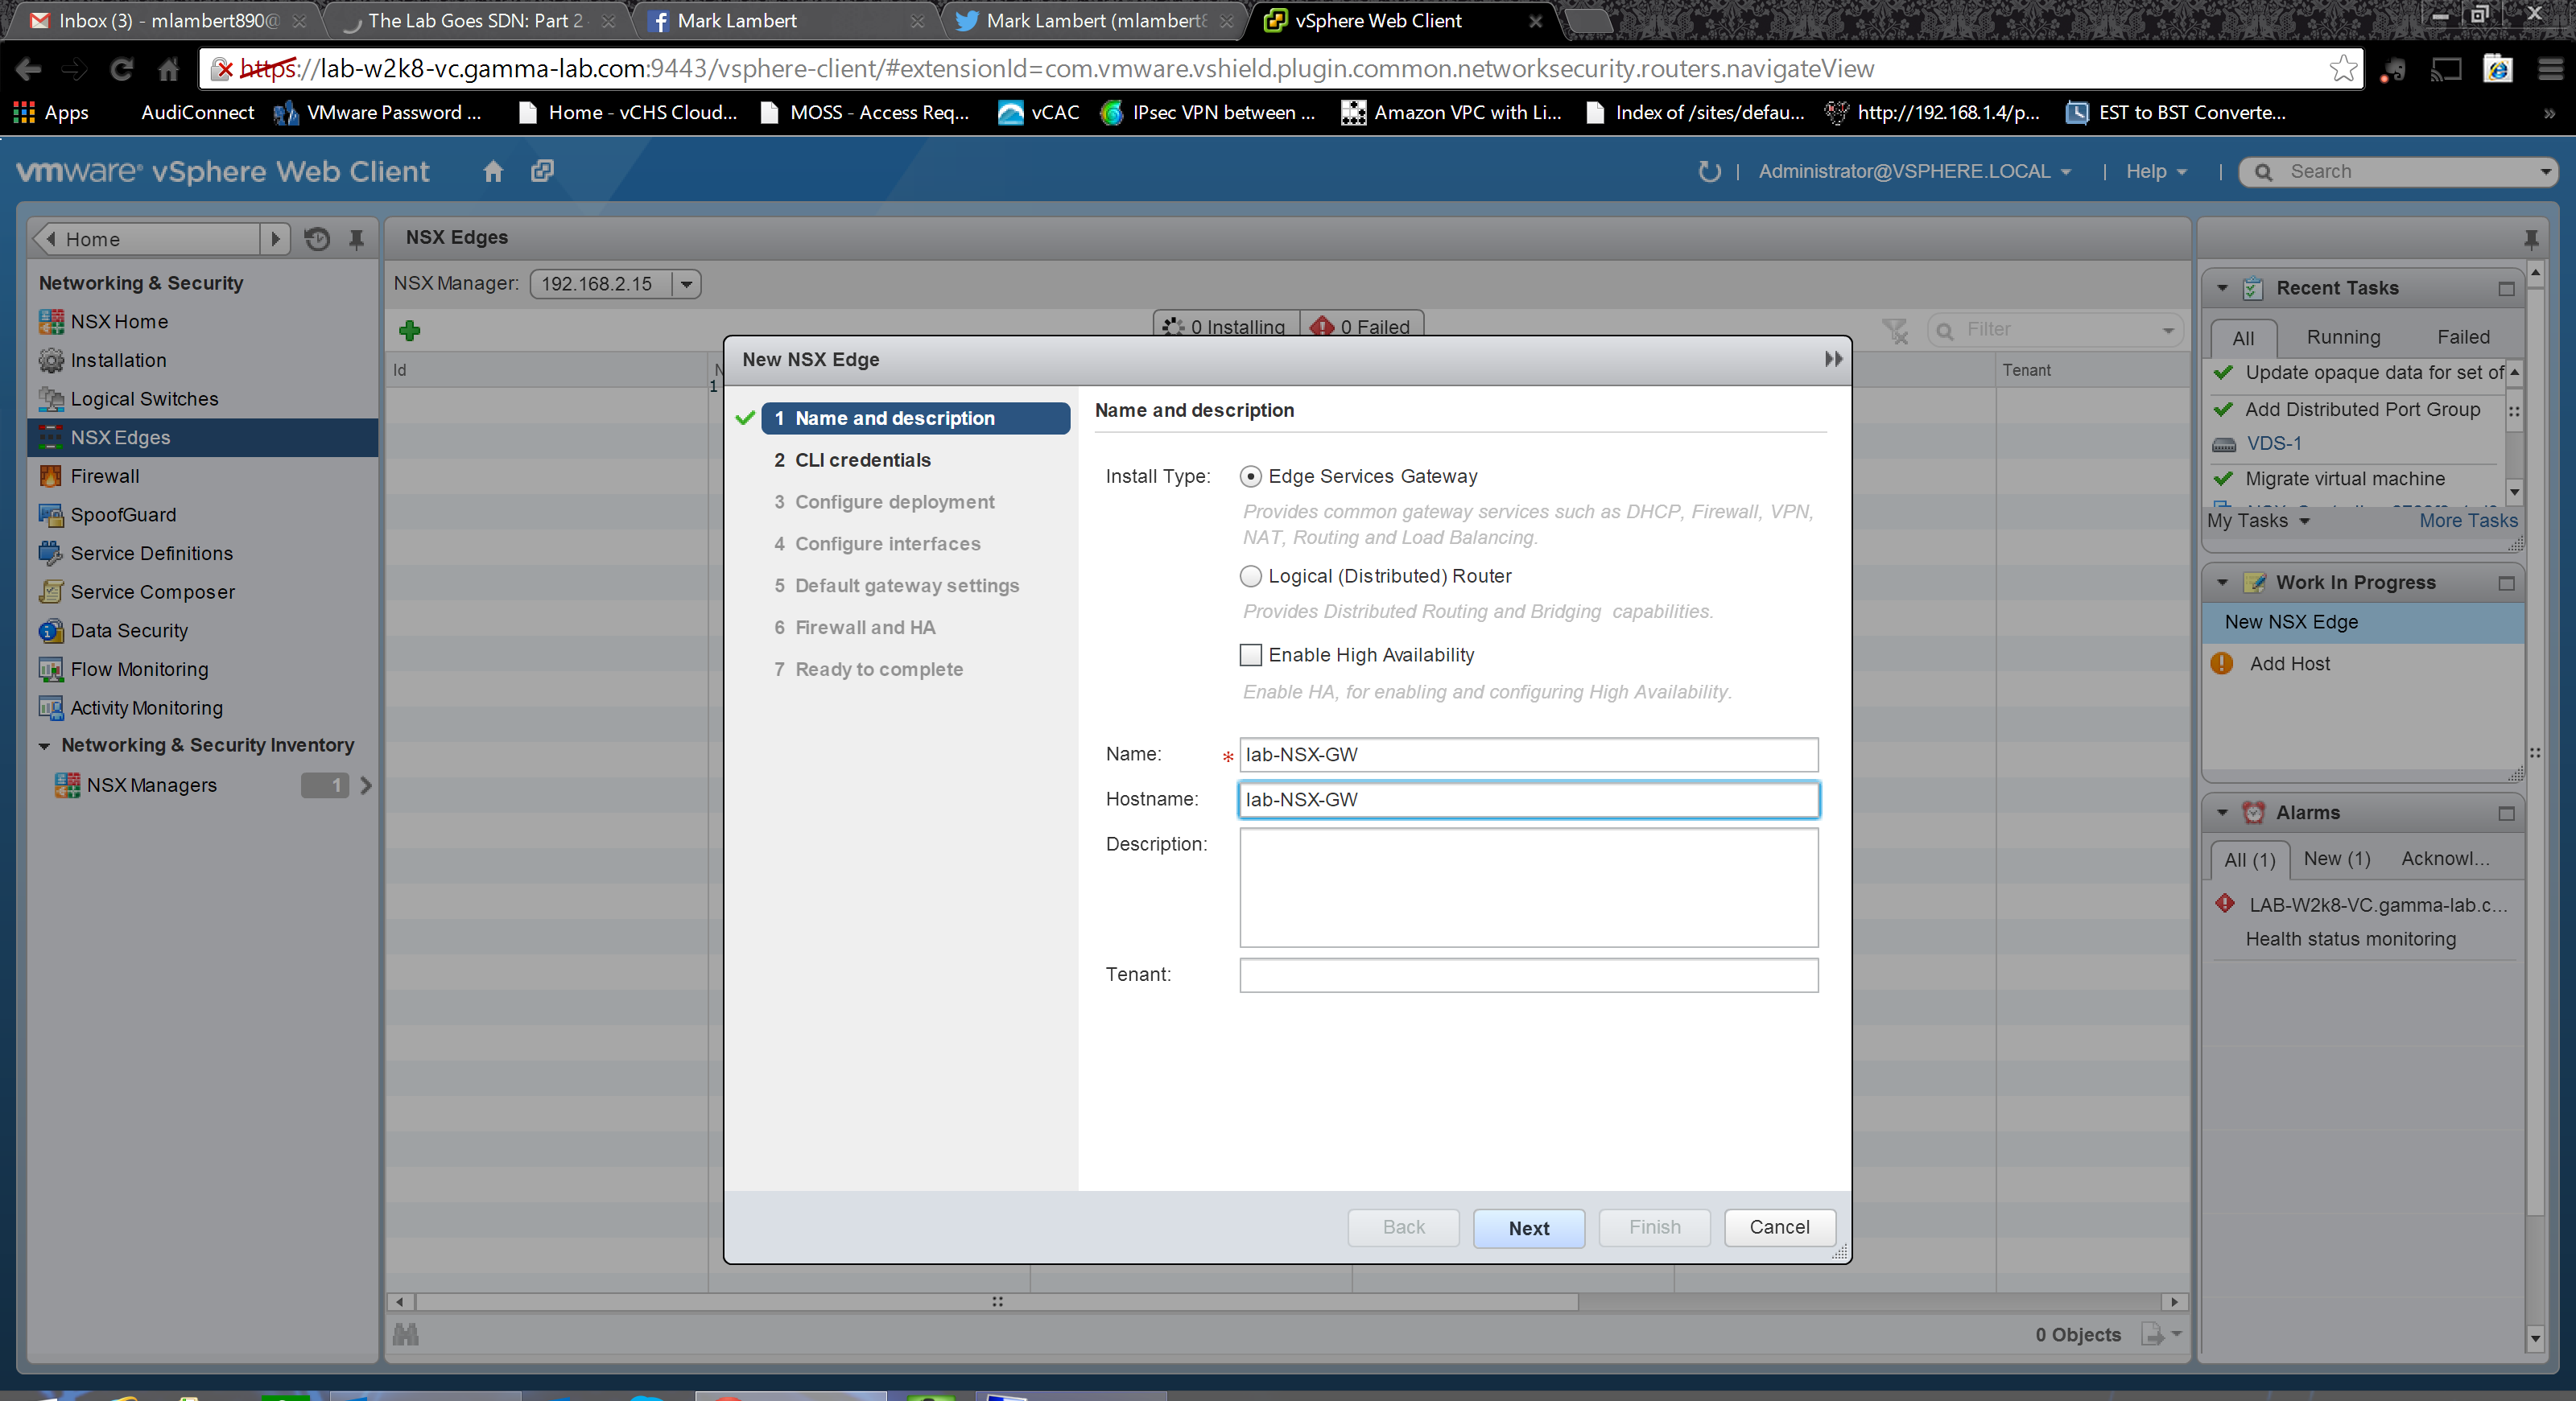
Task: Open Service Composer from the sidebar
Action: pos(152,592)
